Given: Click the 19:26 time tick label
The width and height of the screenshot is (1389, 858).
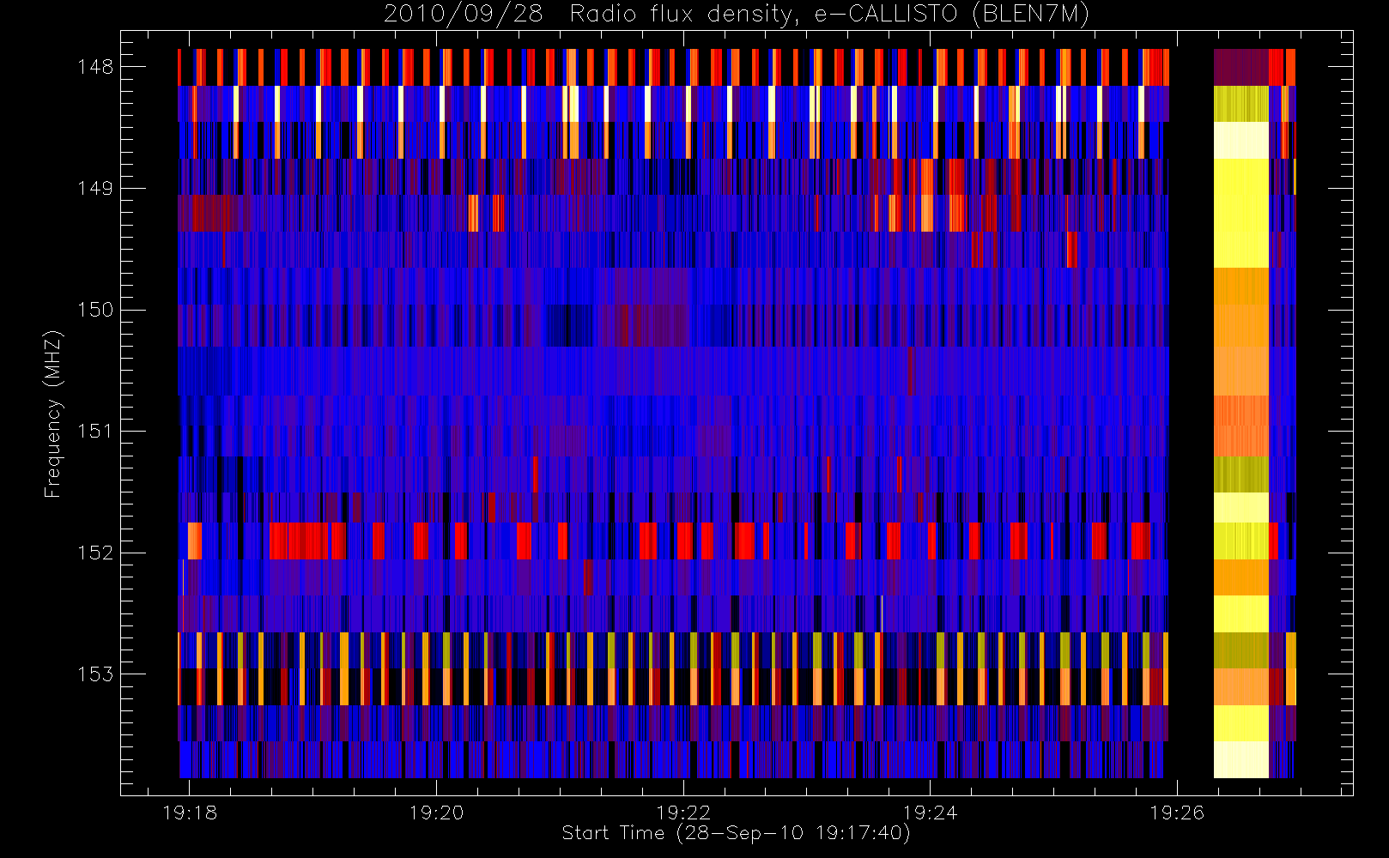Looking at the screenshot, I should pos(1177,813).
